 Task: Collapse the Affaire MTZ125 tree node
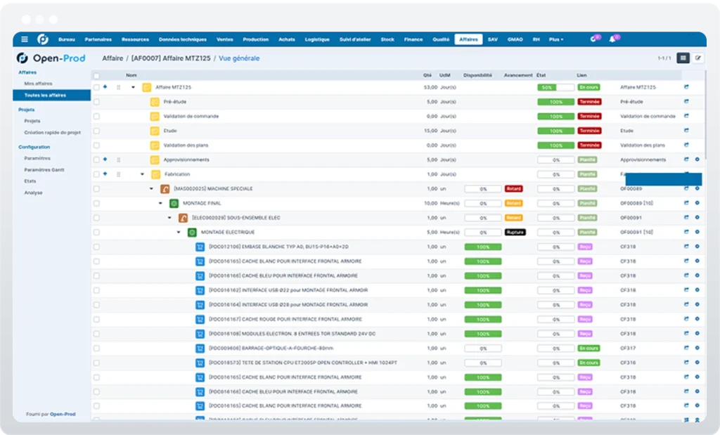point(133,87)
